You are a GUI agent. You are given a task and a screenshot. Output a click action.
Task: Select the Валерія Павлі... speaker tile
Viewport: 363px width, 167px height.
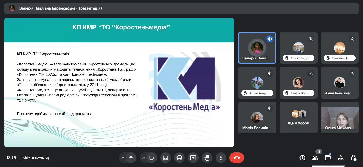pos(257,48)
